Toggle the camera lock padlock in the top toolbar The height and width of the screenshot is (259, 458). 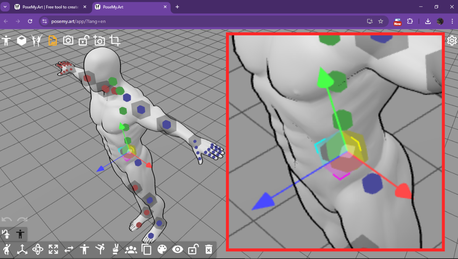[x=84, y=40]
